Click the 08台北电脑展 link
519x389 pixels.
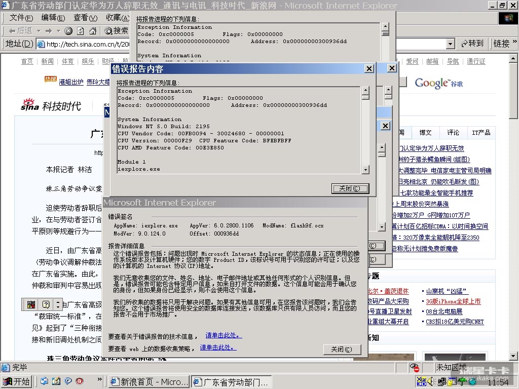(444, 312)
